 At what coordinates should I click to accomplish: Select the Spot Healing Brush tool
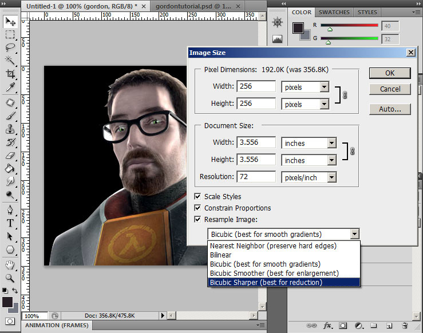pyautogui.click(x=10, y=103)
